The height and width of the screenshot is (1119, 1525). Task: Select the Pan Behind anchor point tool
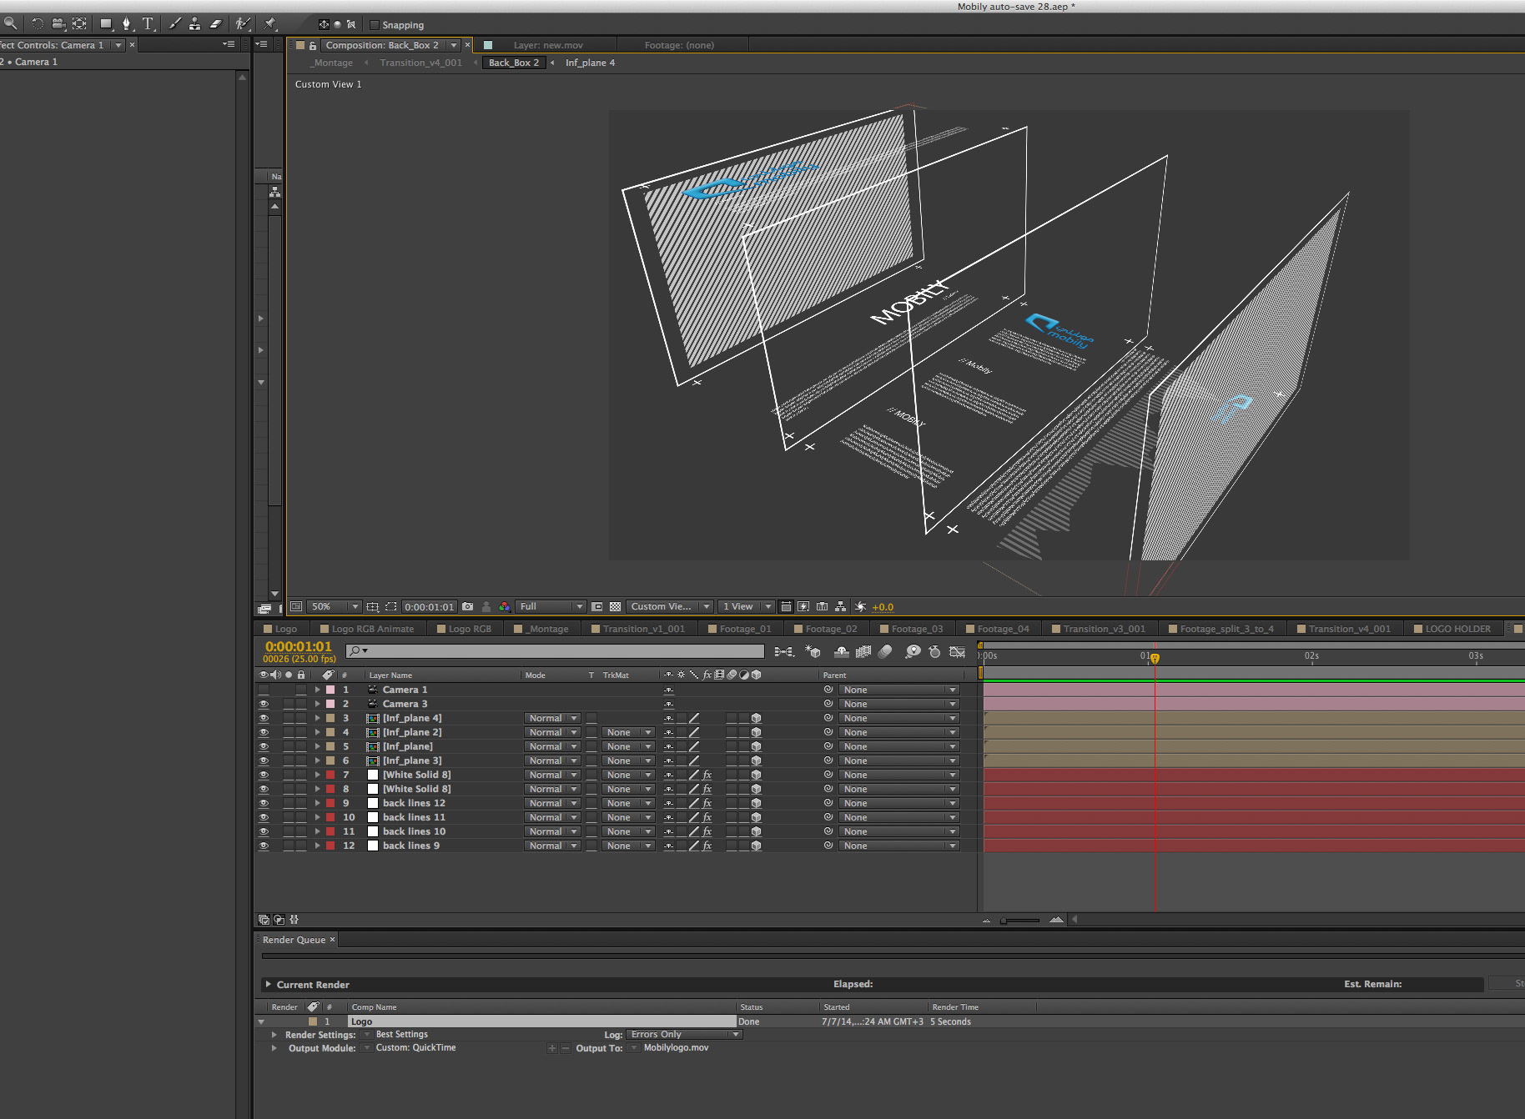pyautogui.click(x=79, y=23)
